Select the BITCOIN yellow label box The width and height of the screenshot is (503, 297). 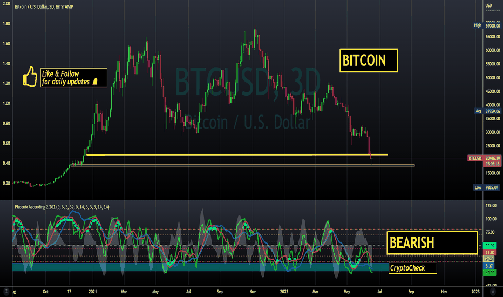[x=369, y=60]
